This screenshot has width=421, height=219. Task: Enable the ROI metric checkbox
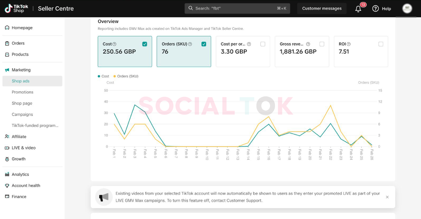381,44
